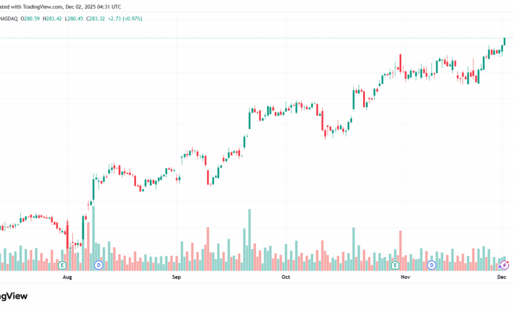This screenshot has height=309, width=513.
Task: Select the Dec label on the time axis
Action: (502, 277)
